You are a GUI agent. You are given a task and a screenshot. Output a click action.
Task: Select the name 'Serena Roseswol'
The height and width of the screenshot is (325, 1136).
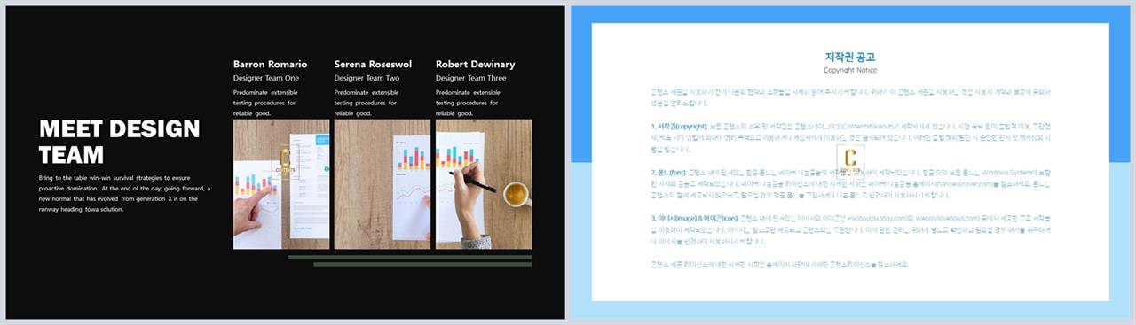tap(373, 64)
